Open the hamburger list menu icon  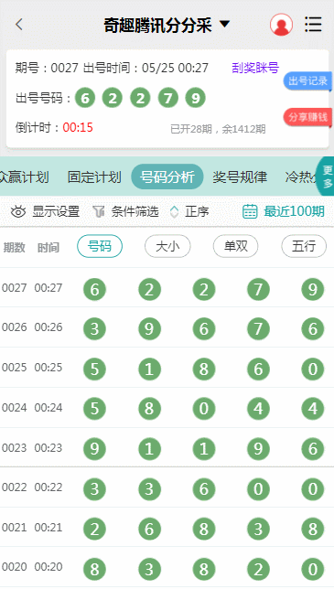313,25
